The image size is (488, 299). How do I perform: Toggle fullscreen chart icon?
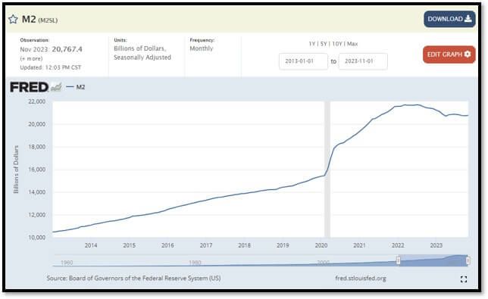464,279
